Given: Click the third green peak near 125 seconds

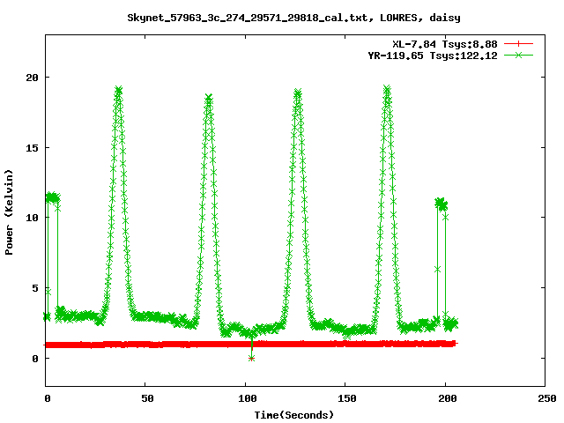Looking at the screenshot, I should pos(298,93).
